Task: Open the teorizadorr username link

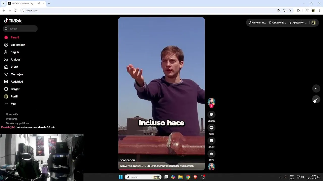Action: point(128,160)
